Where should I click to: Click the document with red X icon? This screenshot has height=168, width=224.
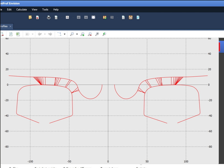[x=38, y=17]
